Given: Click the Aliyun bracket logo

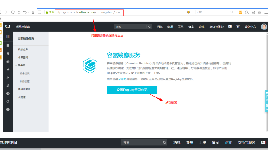Looking at the screenshot, I should pos(8,26).
